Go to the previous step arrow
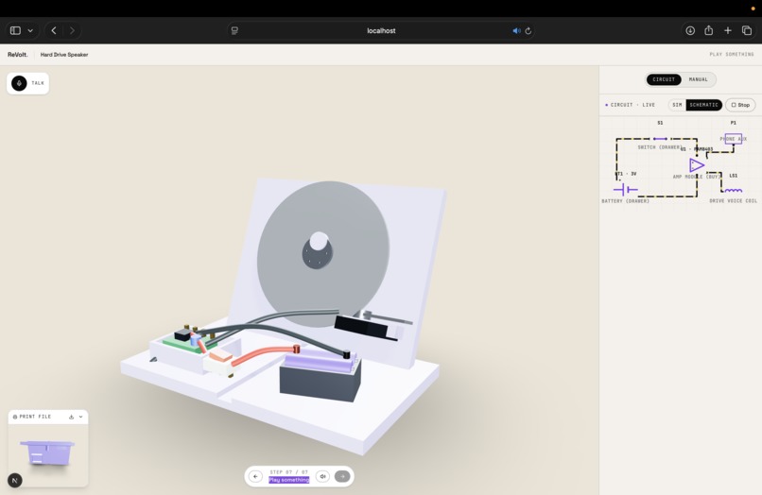Image resolution: width=762 pixels, height=495 pixels. [255, 476]
